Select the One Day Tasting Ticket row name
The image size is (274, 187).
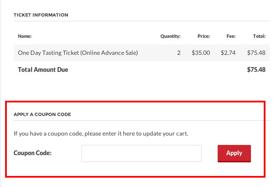pos(78,53)
